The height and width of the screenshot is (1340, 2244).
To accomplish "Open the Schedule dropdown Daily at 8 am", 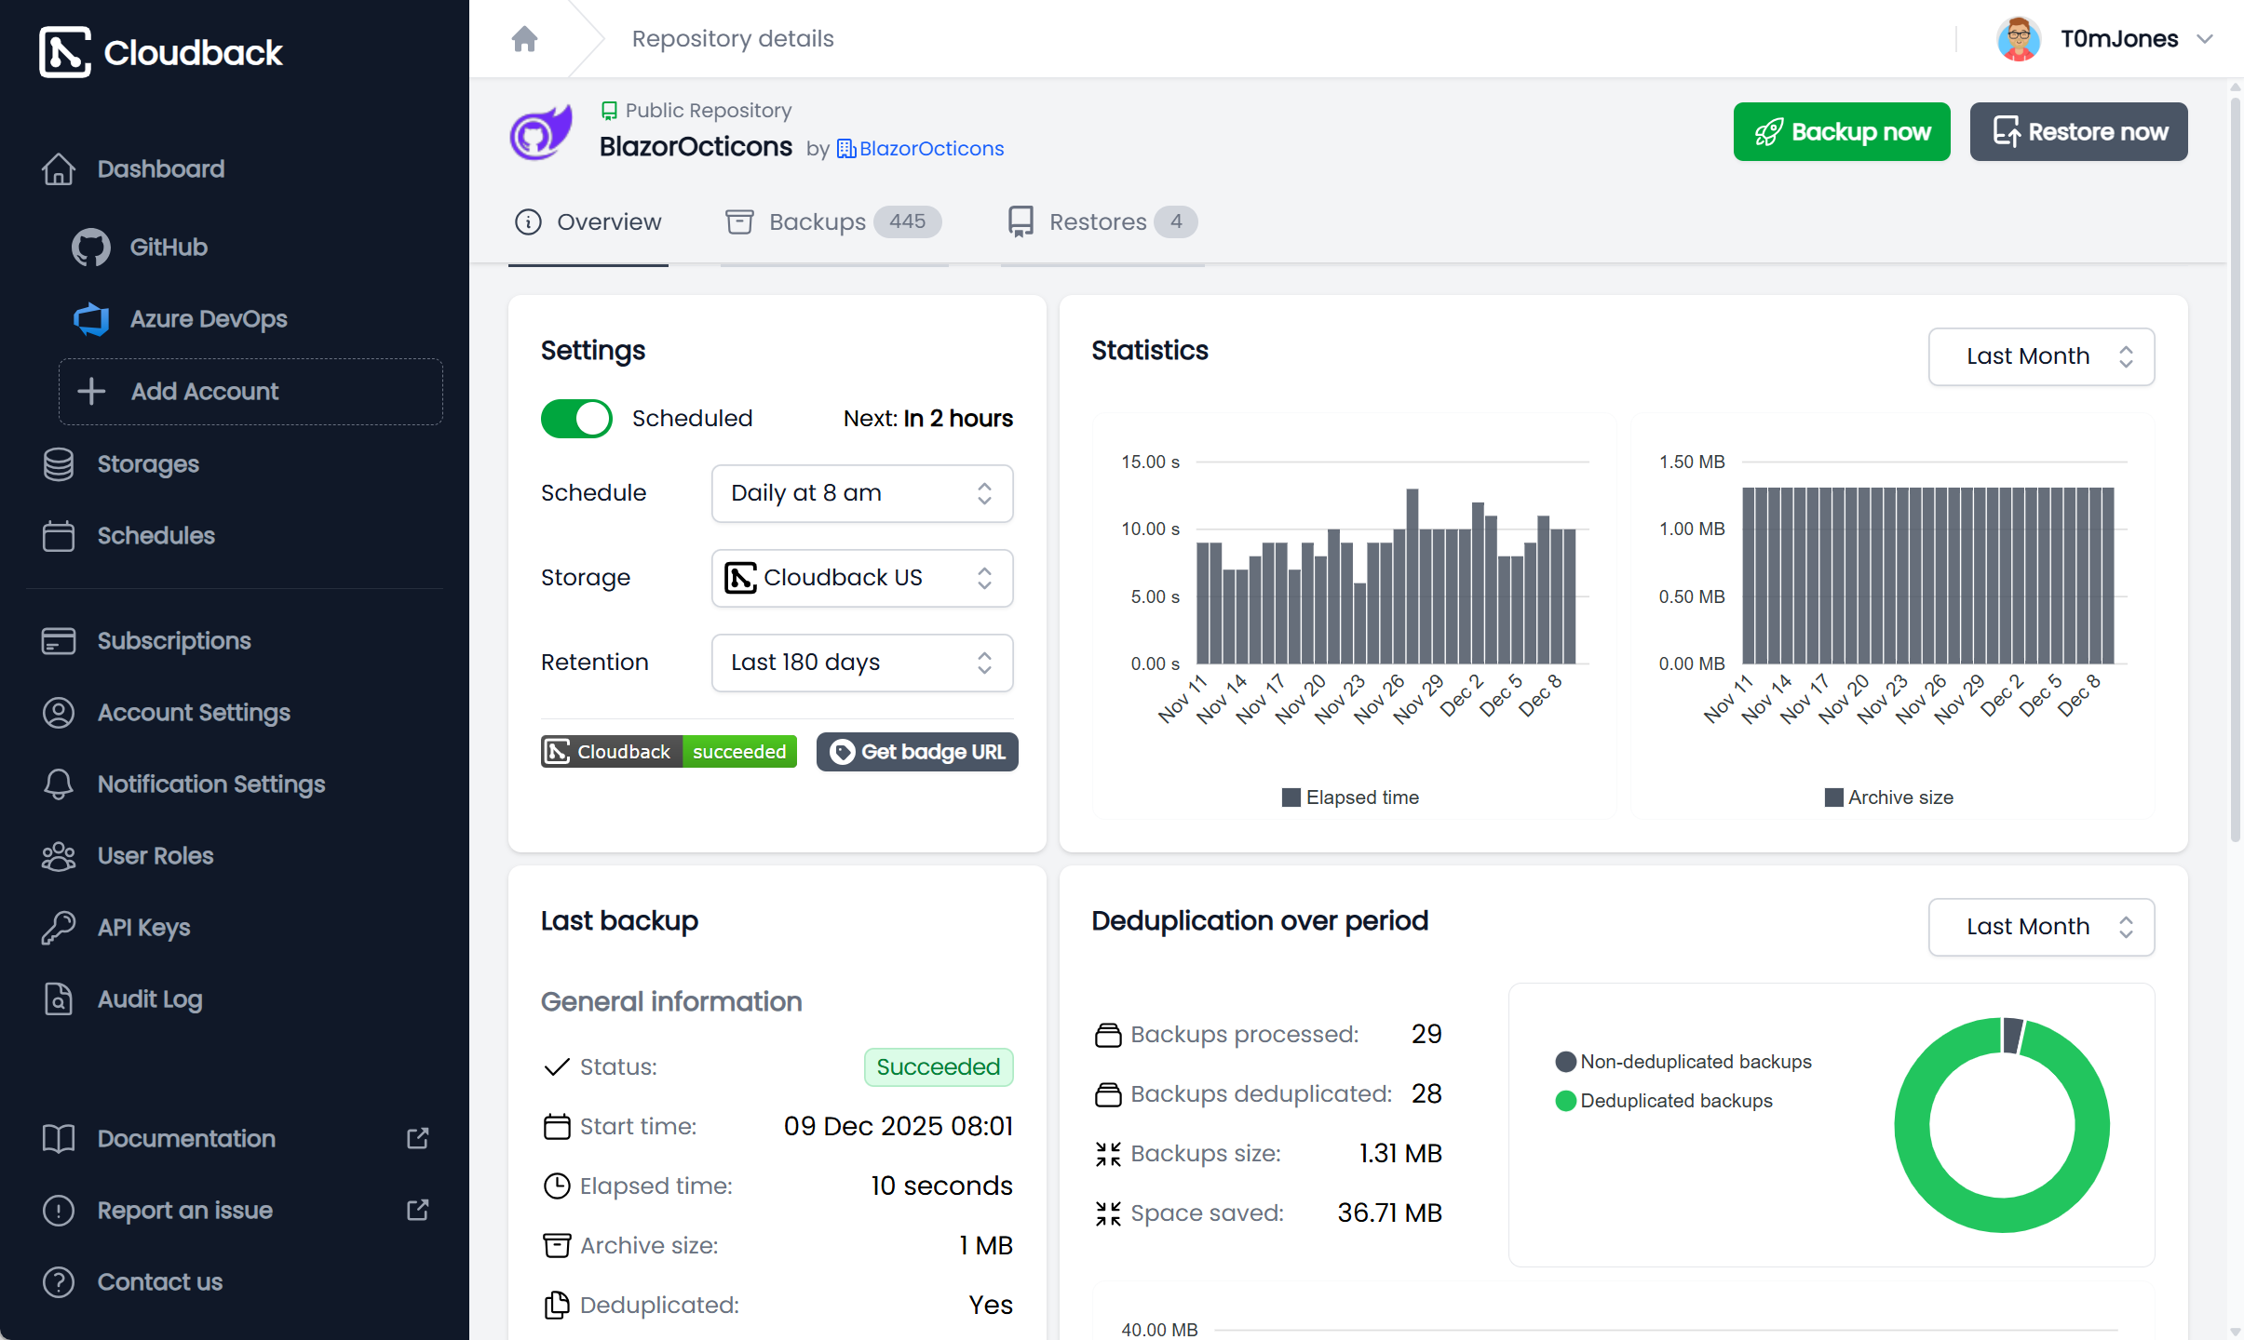I will pyautogui.click(x=861, y=493).
